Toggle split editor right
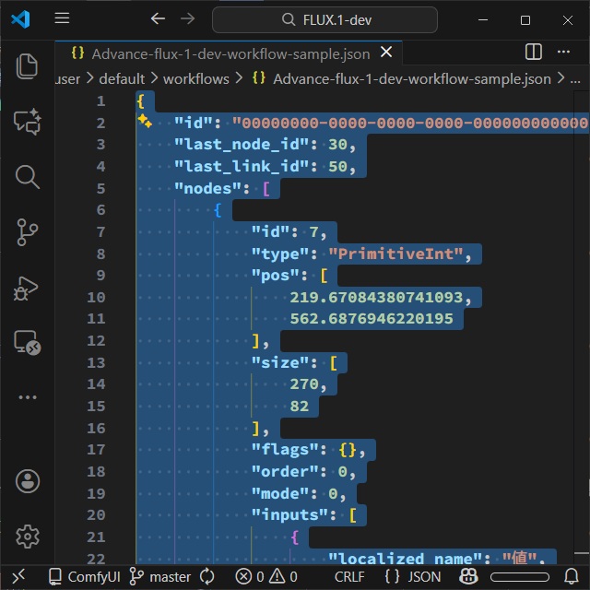The image size is (590, 590). (x=534, y=52)
